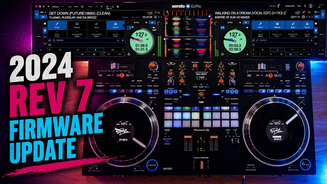Open loop tab on deck 2 side
The height and width of the screenshot is (184, 327).
pyautogui.click(x=316, y=44)
